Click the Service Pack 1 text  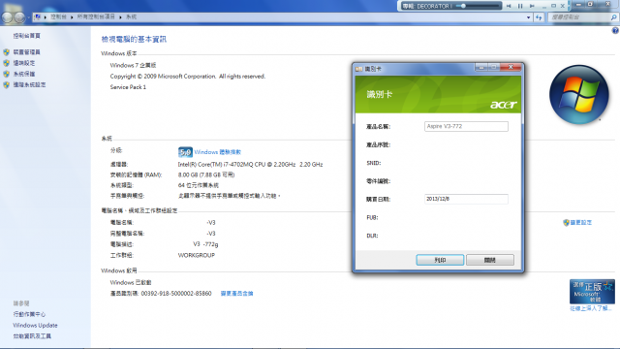coord(128,87)
